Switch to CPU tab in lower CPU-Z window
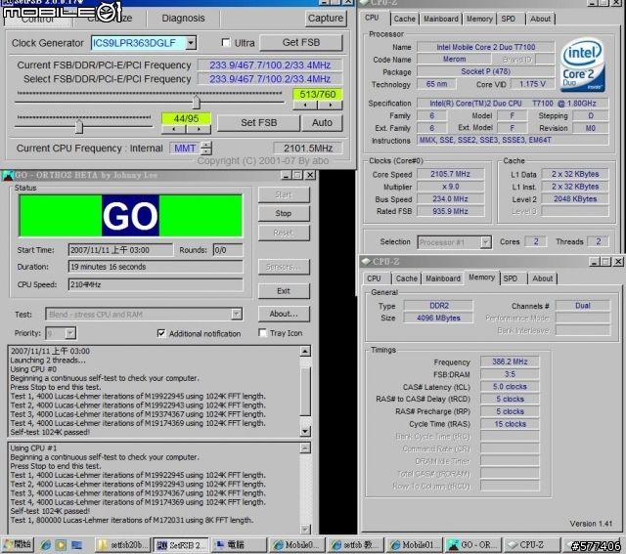Image resolution: width=626 pixels, height=554 pixels. pyautogui.click(x=374, y=278)
